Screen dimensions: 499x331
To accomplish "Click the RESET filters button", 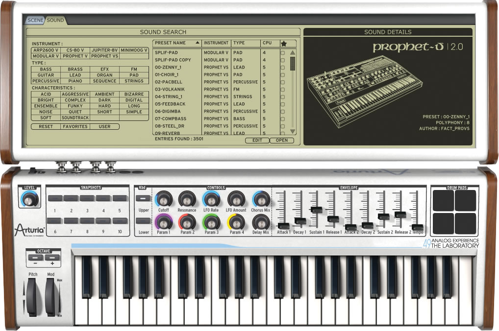I will [46, 126].
